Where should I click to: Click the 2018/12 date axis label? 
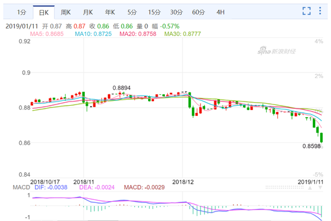click(183, 182)
